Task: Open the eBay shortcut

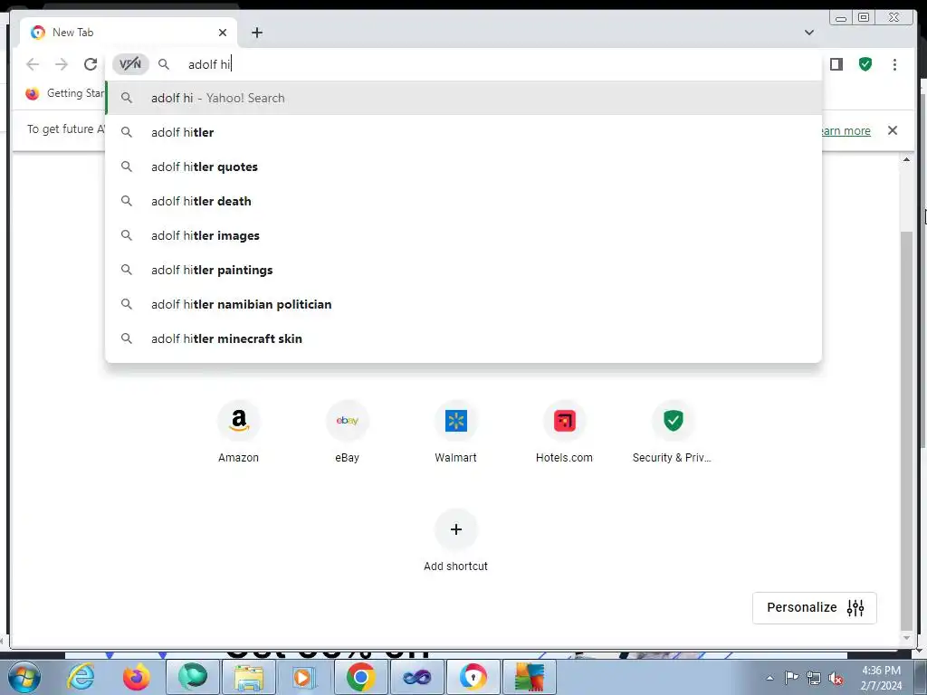Action: coord(347,432)
